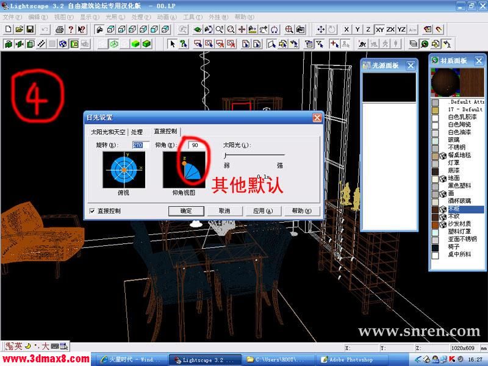Click the printer icon in the toolbar
This screenshot has width=488, height=366.
60,29
